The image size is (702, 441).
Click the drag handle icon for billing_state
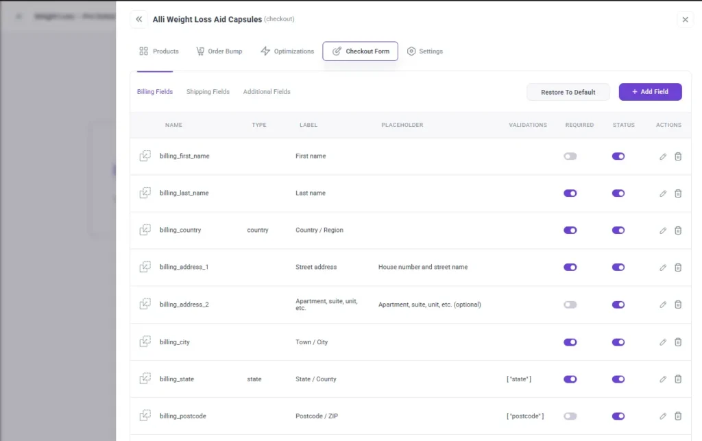coord(145,379)
